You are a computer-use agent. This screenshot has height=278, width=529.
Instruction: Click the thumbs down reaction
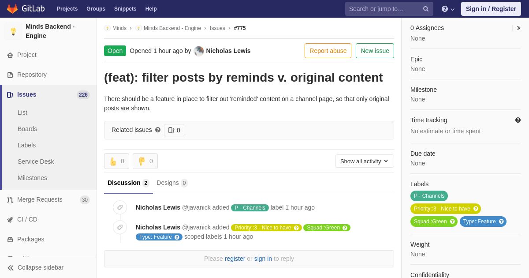click(x=145, y=161)
